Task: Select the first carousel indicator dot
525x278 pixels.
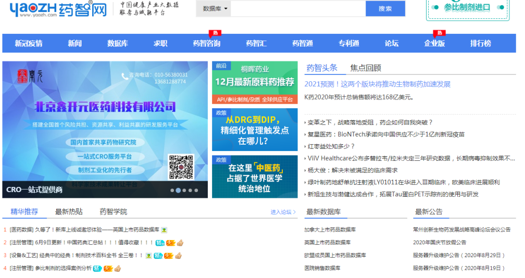Action: point(172,191)
